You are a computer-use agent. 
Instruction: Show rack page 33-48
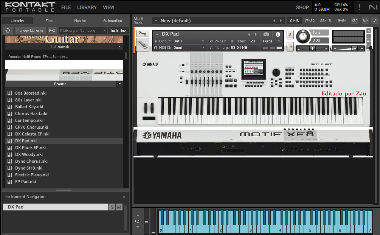[325, 20]
